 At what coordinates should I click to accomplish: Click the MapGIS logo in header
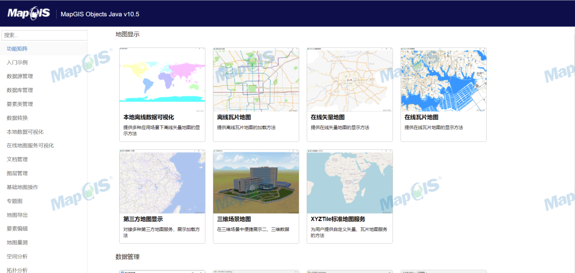click(x=29, y=13)
